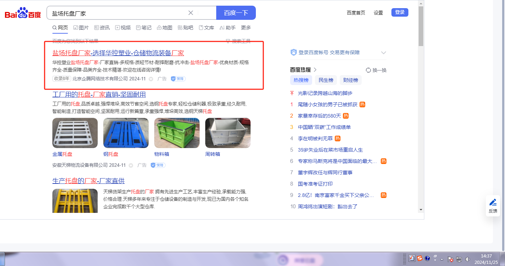Click 保障 badge next to 安徽天梯物流设备有限公司
The image size is (505, 266).
158,165
